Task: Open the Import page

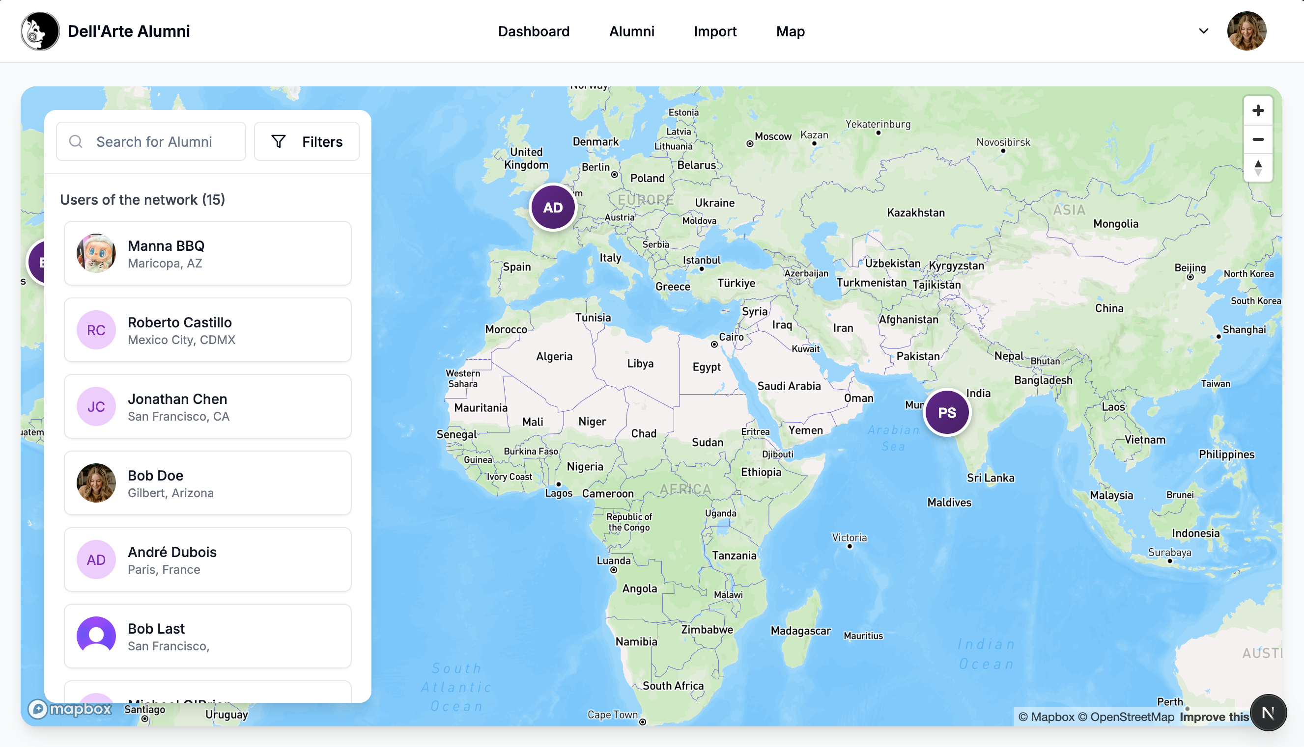Action: point(715,31)
